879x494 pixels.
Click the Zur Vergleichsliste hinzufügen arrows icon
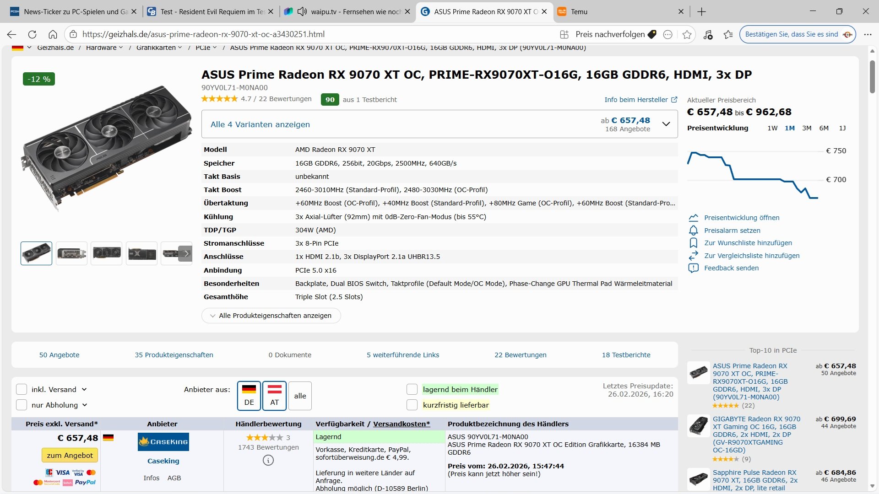[x=693, y=256]
